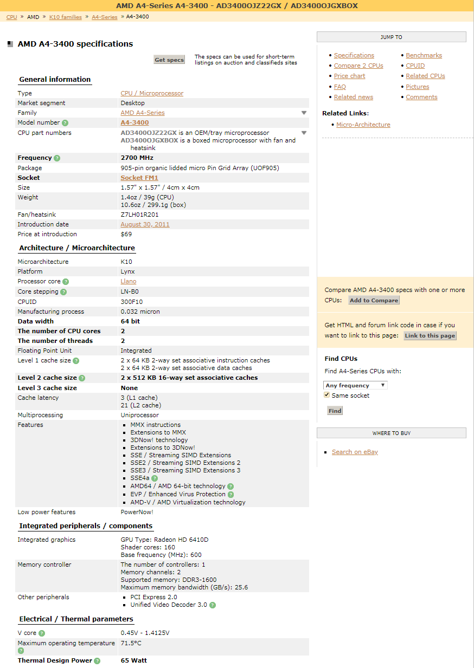Screen dimensions: 474x668
Task: Open K10 families breadcrumb link
Action: pos(66,17)
